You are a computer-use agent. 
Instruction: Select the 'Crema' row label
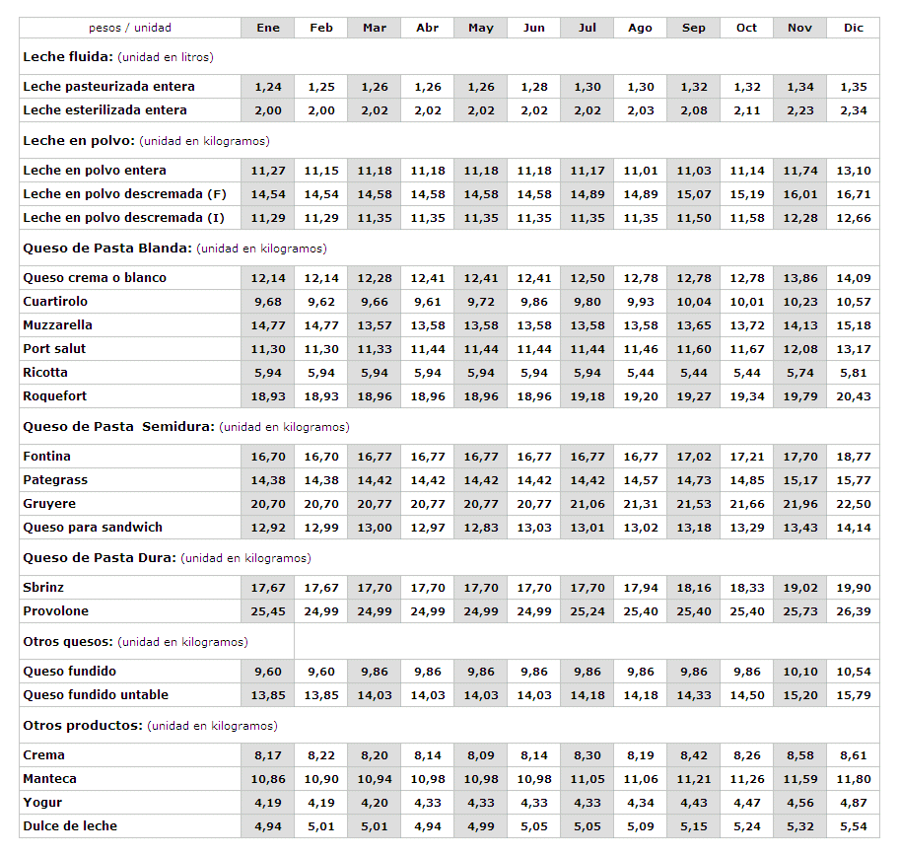pos(43,754)
